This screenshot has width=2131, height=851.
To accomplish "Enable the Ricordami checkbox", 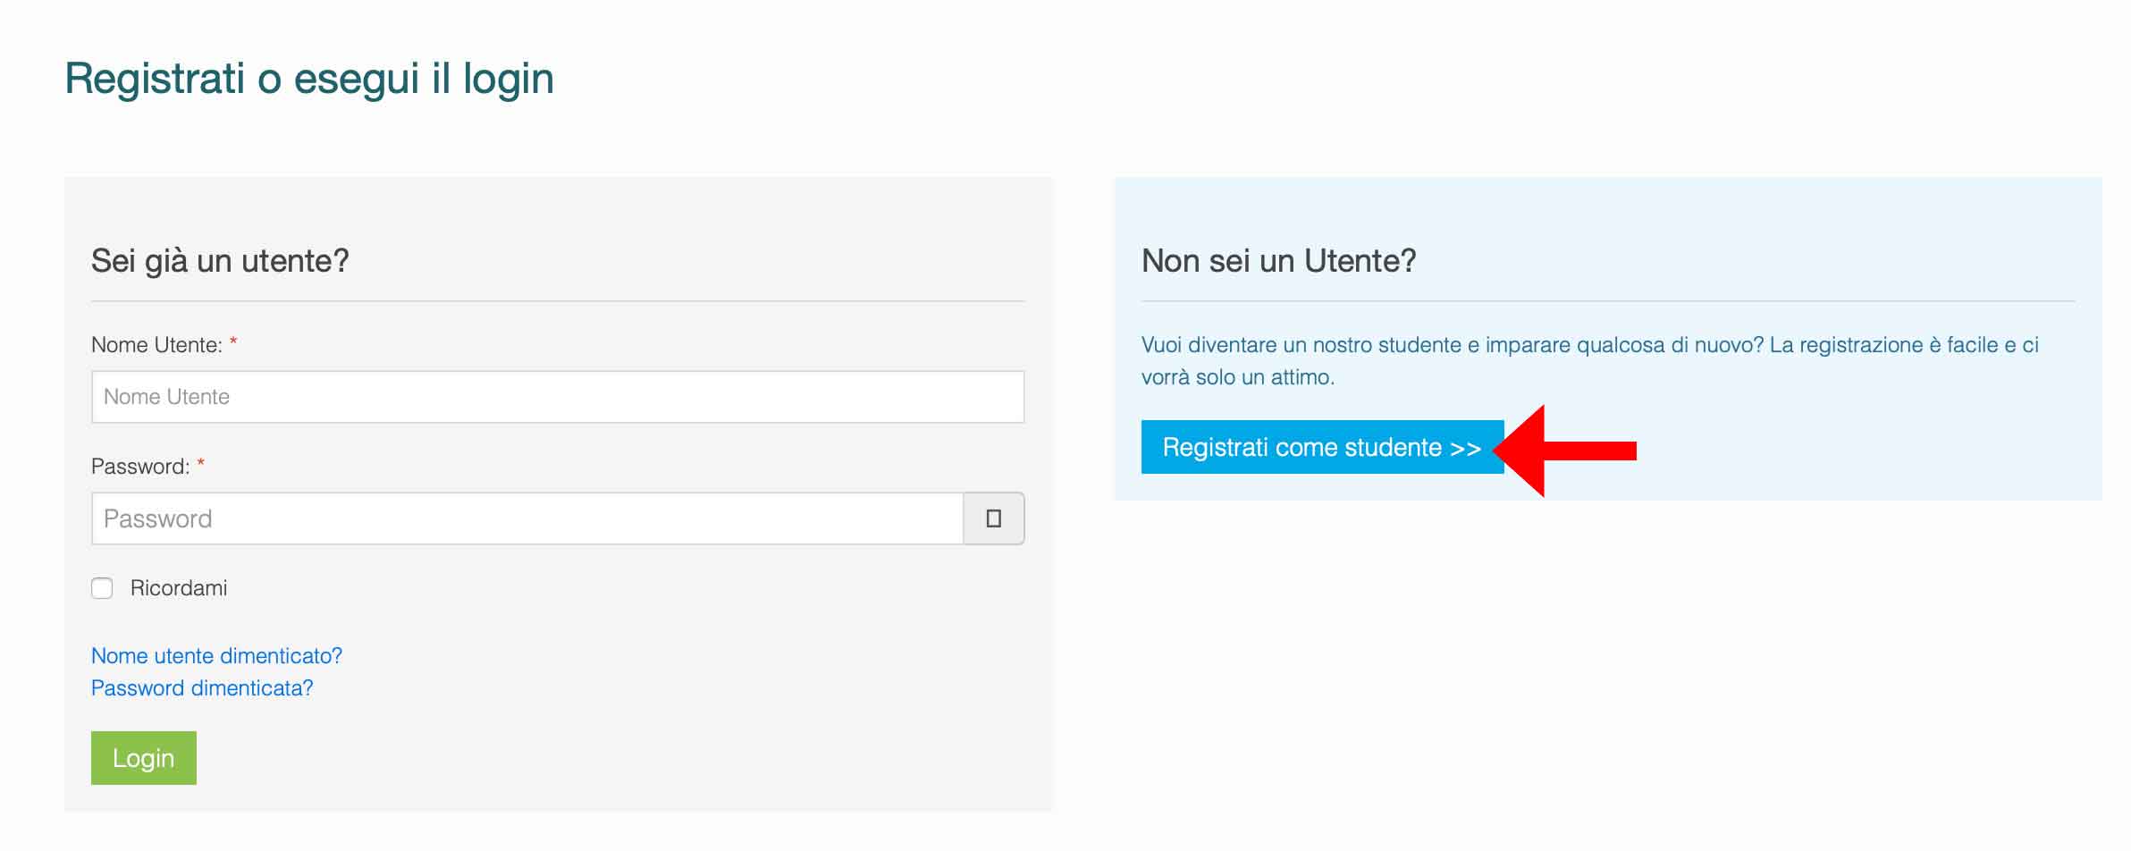I will click(x=102, y=588).
